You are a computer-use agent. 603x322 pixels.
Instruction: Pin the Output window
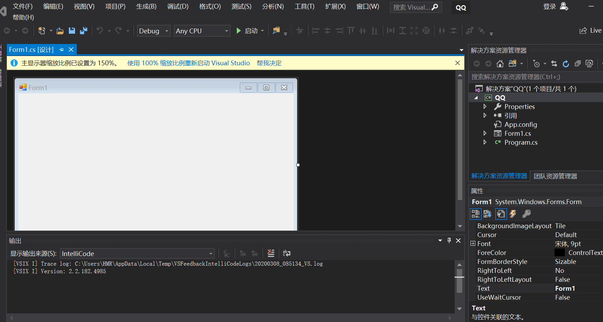[x=449, y=241]
